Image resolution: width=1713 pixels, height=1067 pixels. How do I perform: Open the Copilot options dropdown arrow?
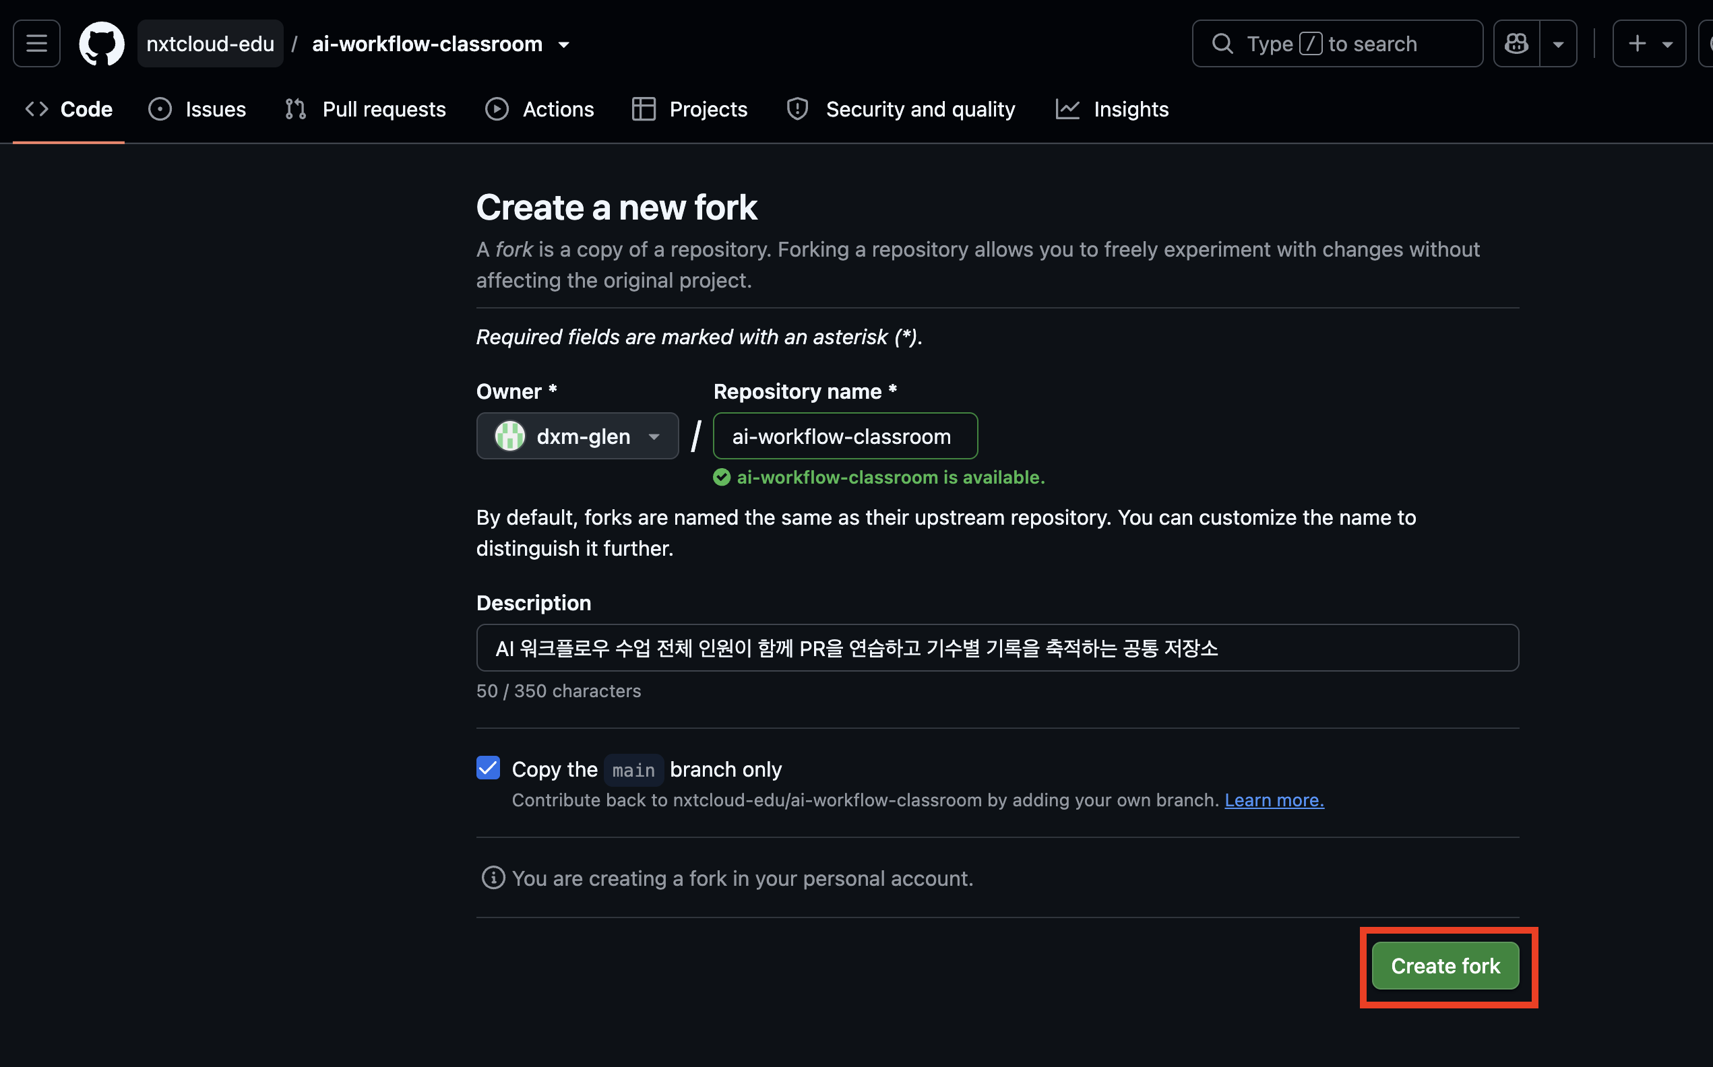pos(1559,44)
